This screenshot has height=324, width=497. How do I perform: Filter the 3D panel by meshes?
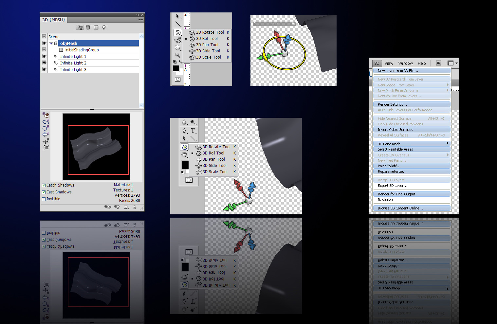point(88,27)
